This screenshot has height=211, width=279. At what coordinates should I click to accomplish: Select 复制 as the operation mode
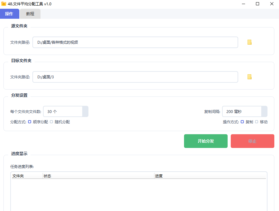tap(242, 122)
